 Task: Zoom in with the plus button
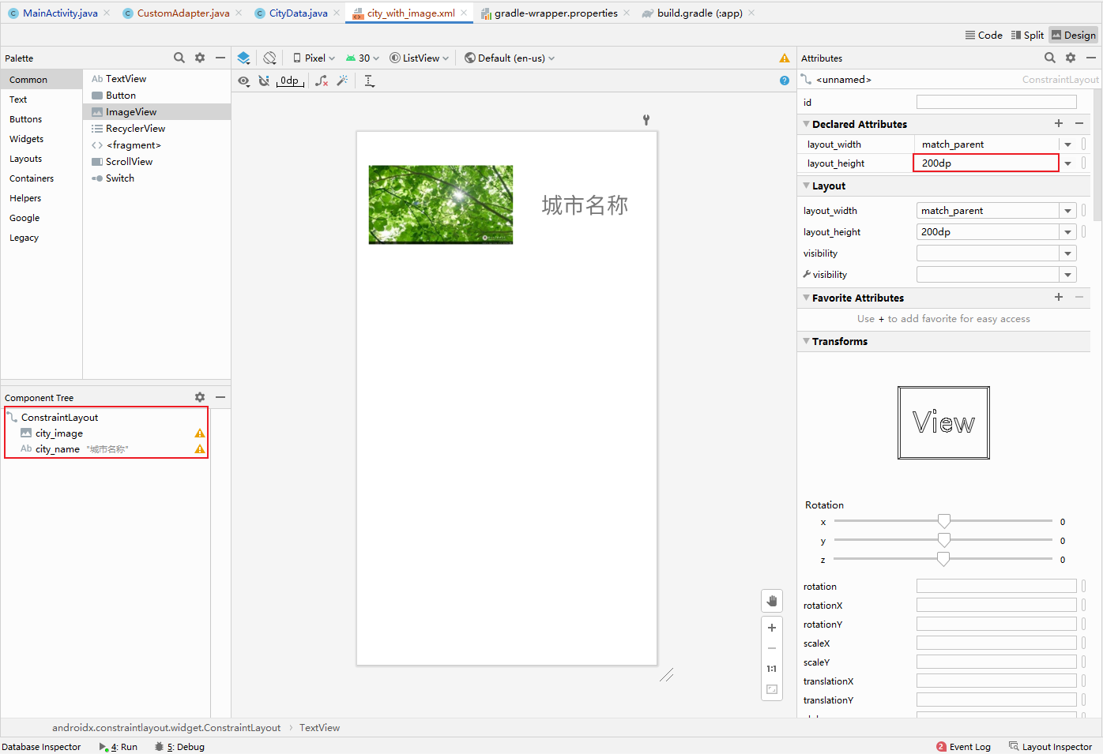[x=772, y=628]
